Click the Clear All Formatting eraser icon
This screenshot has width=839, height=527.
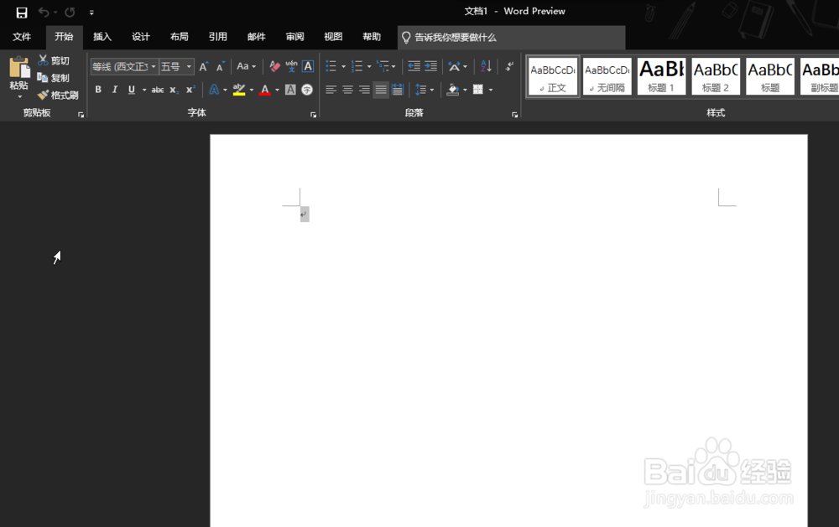click(x=274, y=66)
